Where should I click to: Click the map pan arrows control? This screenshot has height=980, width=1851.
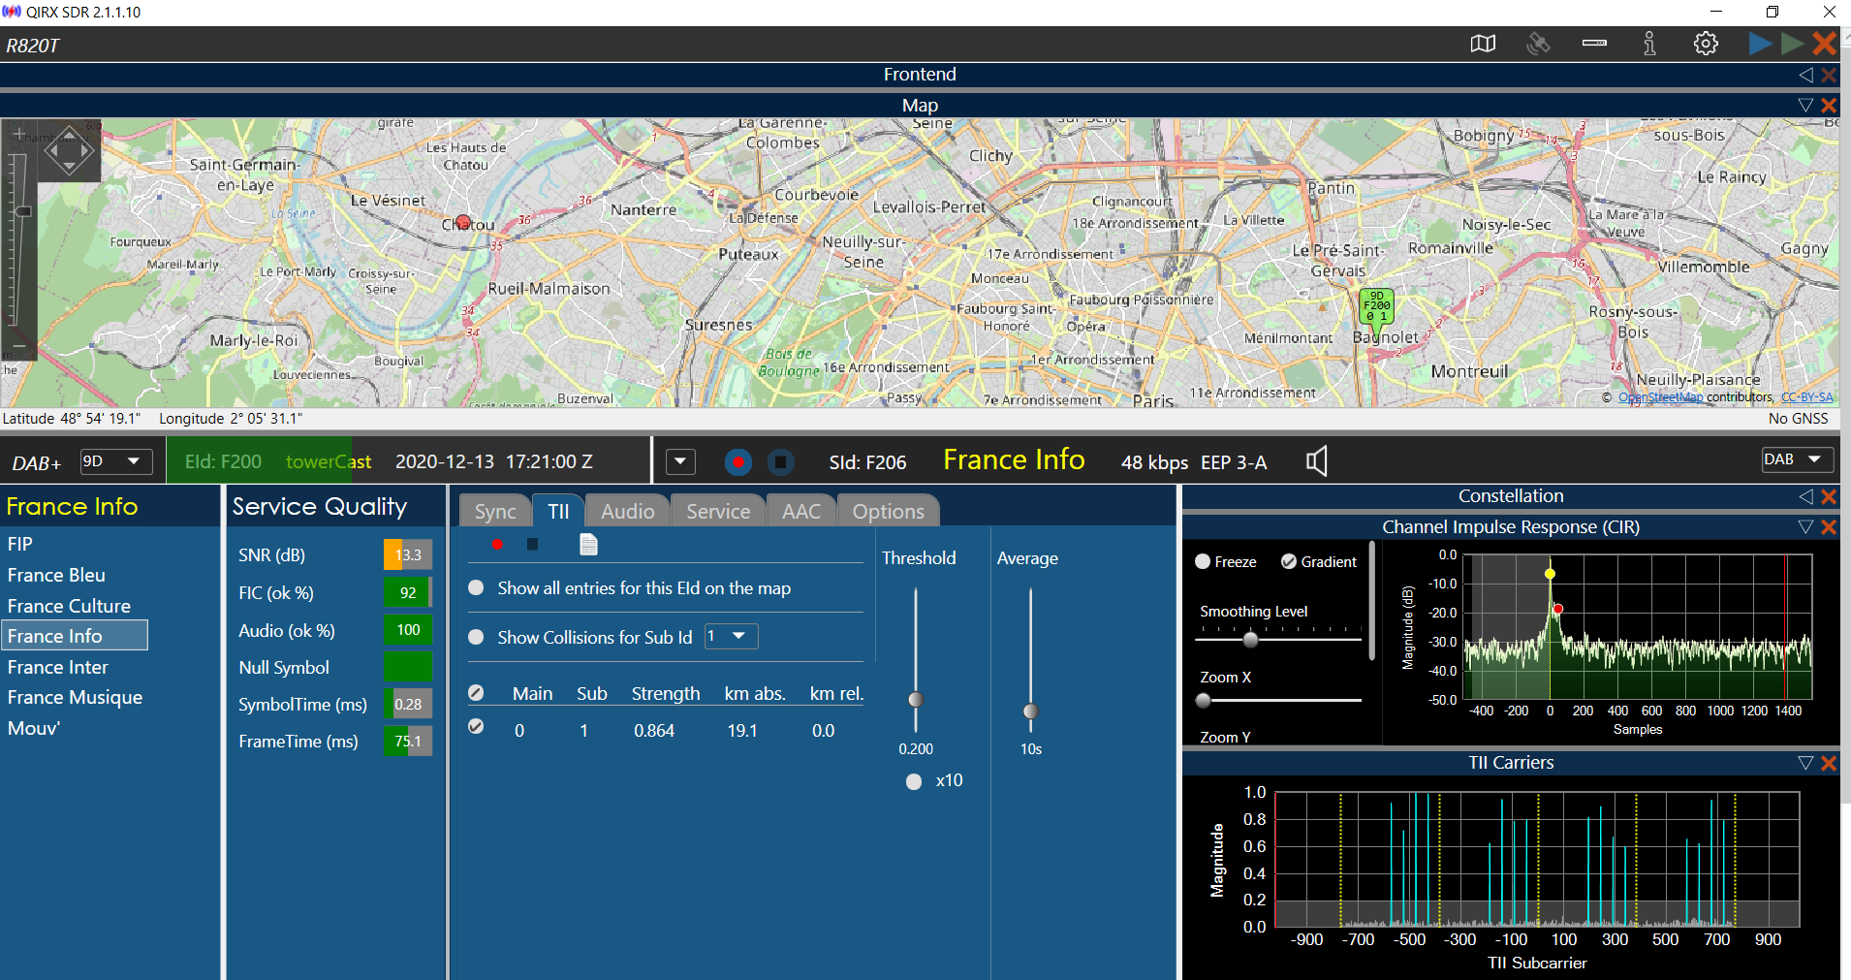click(x=69, y=150)
